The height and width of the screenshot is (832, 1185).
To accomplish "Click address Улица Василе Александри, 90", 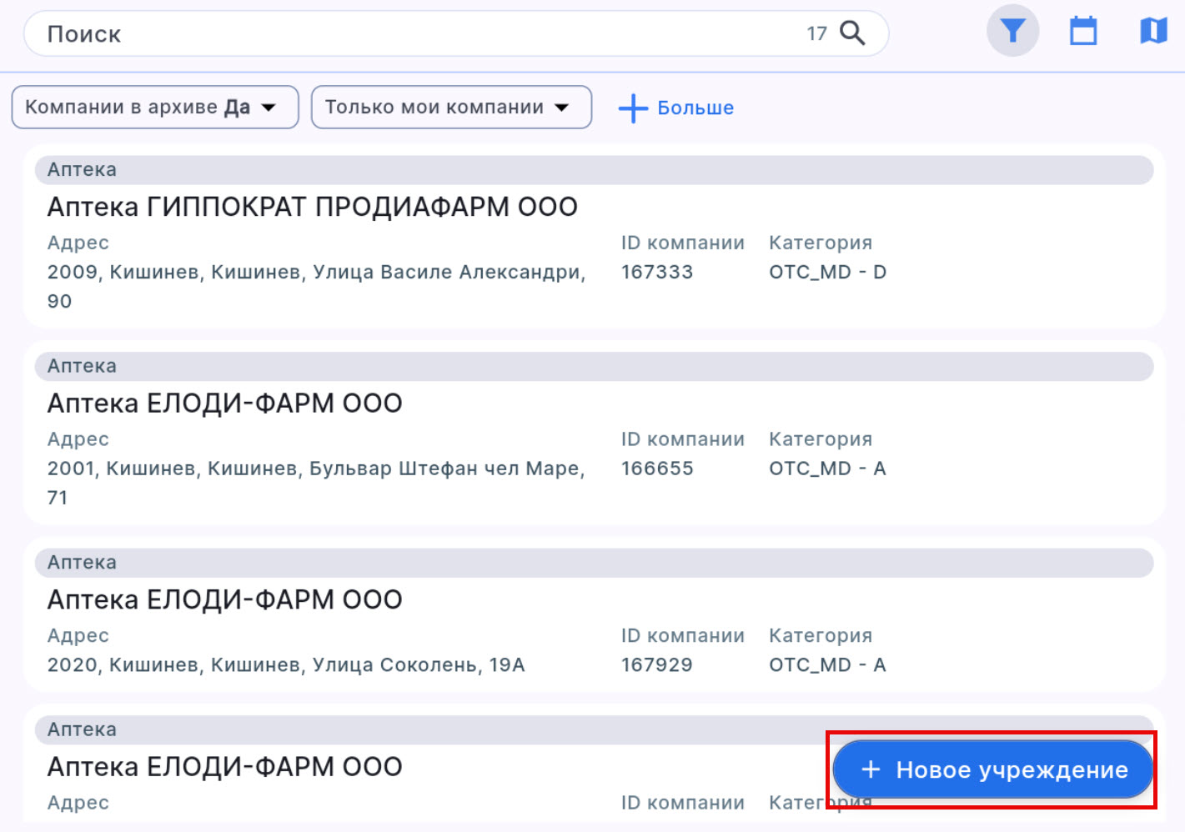I will point(316,273).
